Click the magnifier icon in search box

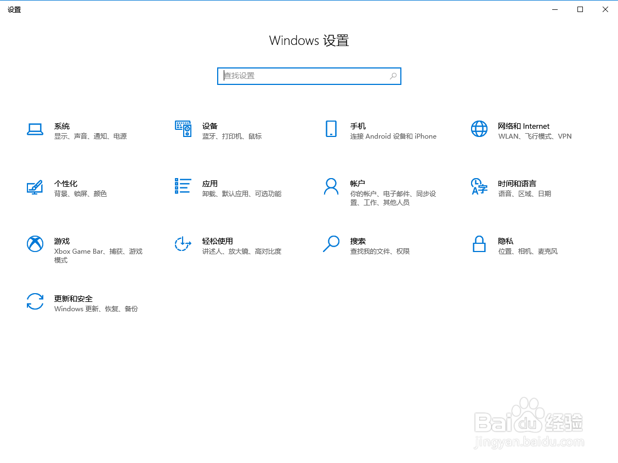pyautogui.click(x=393, y=76)
